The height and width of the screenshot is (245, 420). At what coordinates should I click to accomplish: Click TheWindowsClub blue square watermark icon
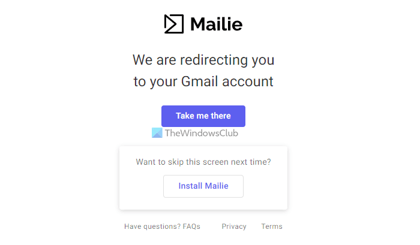[x=157, y=133]
